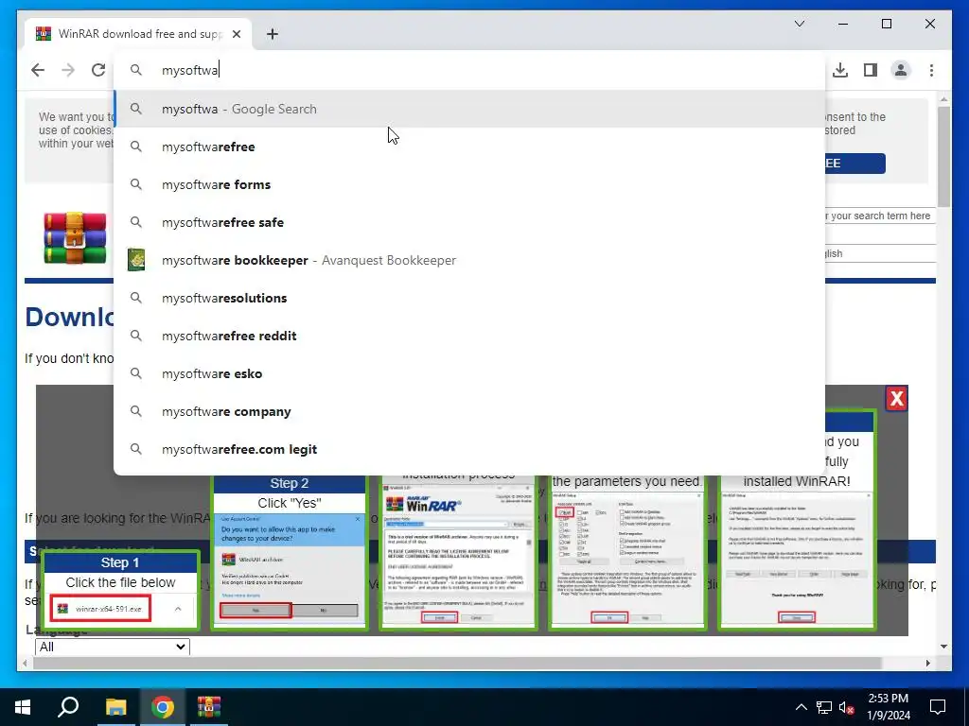Viewport: 969px width, 726px height.
Task: Click the WinRAR setup parameters thumbnail
Action: [627, 560]
